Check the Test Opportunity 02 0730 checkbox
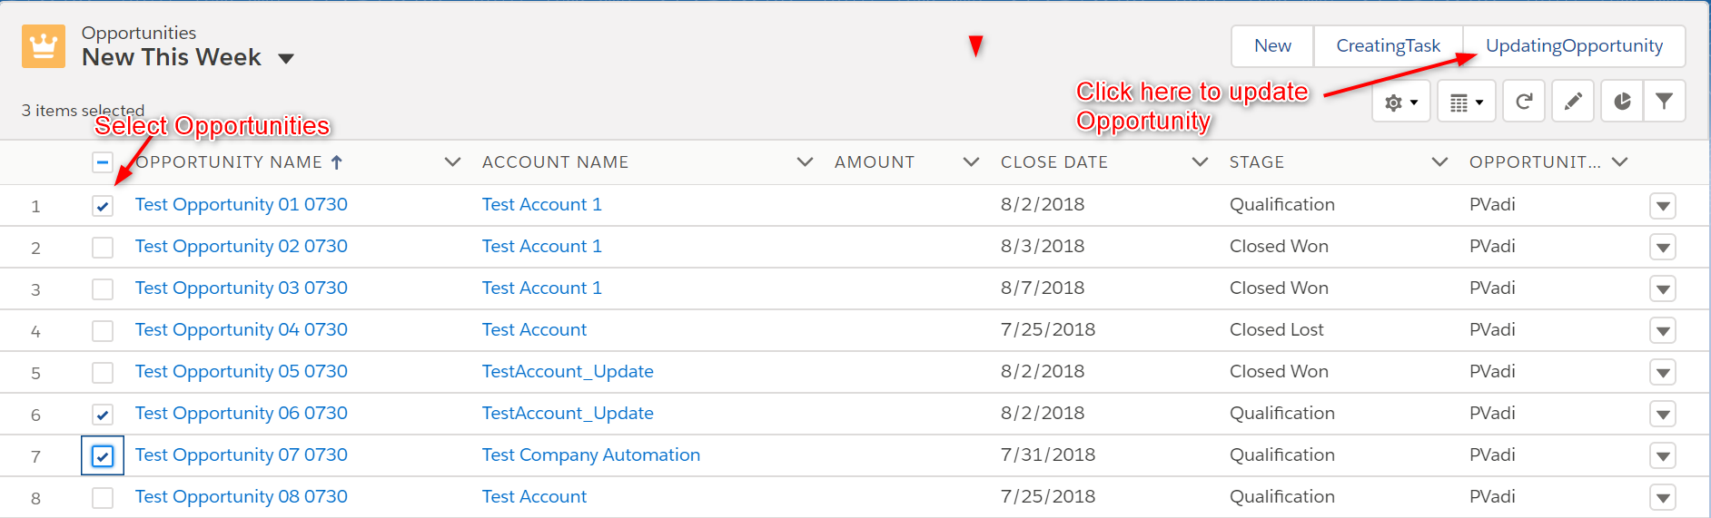Screen dimensions: 1711x518 coord(103,248)
